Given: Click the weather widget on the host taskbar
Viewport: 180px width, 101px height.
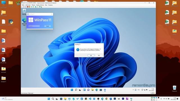Looking at the screenshot, I should (7, 99).
